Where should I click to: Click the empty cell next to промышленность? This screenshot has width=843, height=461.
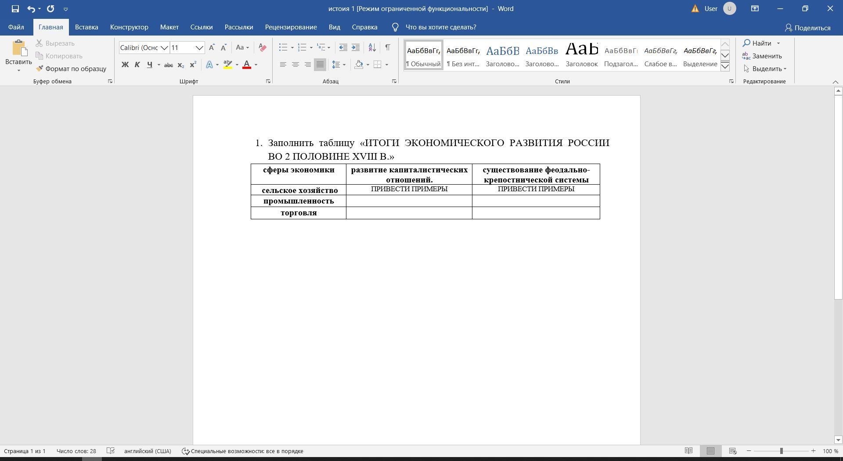pyautogui.click(x=409, y=201)
